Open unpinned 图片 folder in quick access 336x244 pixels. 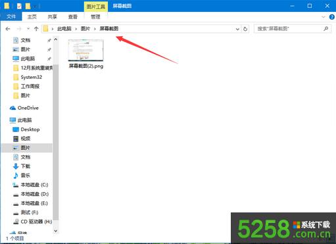point(26,95)
